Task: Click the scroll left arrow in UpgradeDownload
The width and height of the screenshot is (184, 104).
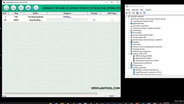Action: [x=3, y=93]
